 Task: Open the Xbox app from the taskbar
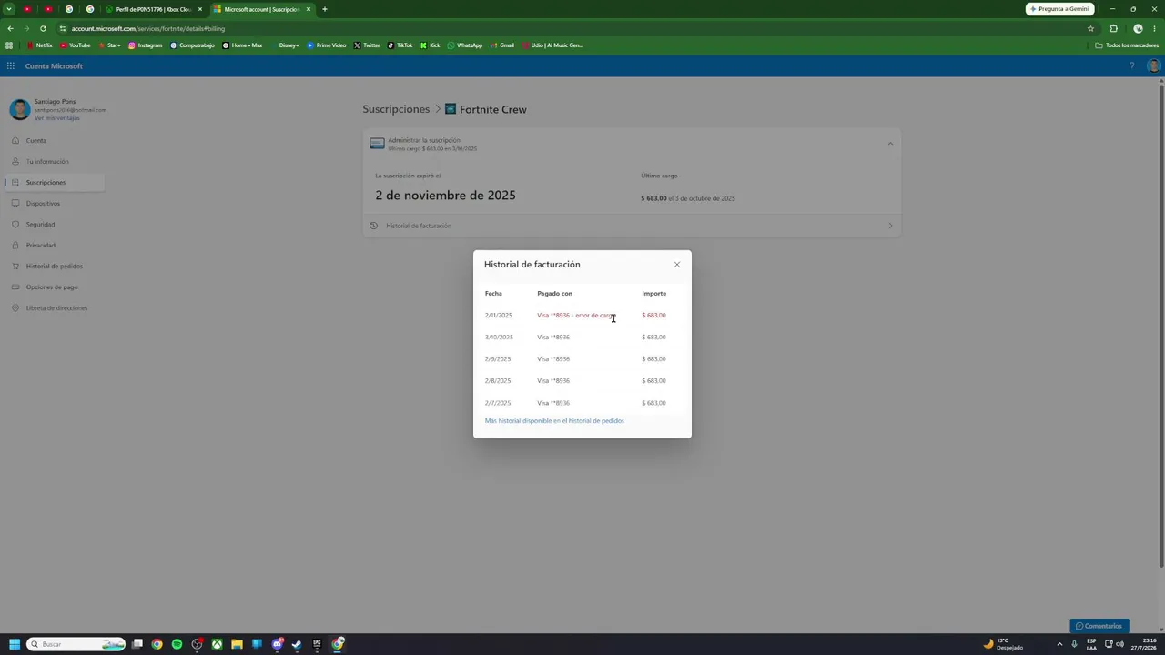(217, 644)
